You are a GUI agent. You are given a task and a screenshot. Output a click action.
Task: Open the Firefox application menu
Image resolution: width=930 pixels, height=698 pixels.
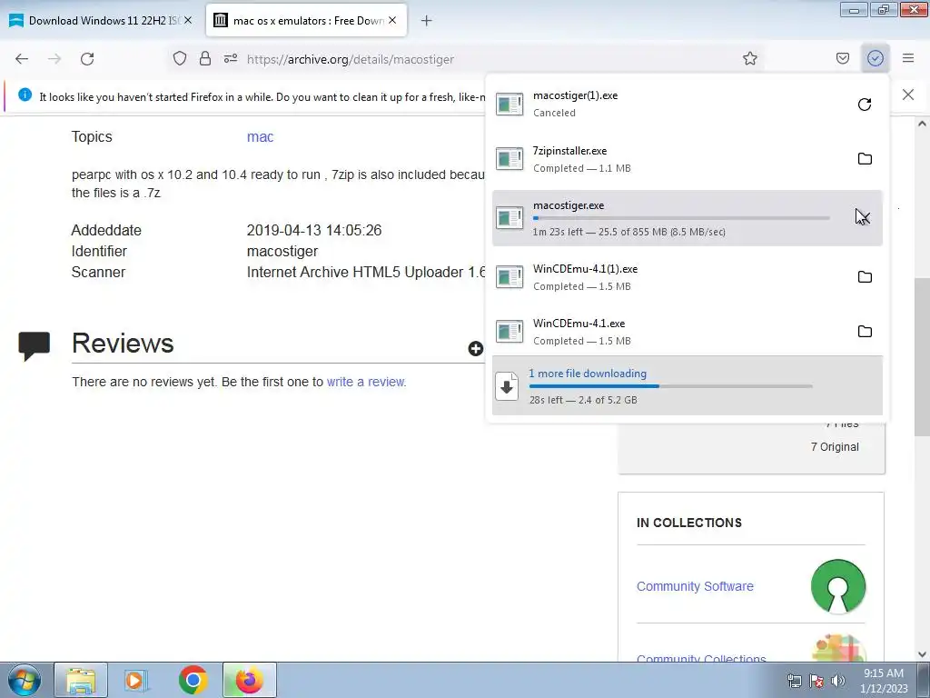click(908, 58)
